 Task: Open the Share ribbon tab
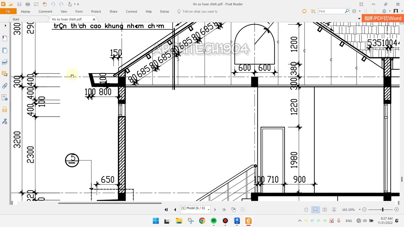coord(113,11)
